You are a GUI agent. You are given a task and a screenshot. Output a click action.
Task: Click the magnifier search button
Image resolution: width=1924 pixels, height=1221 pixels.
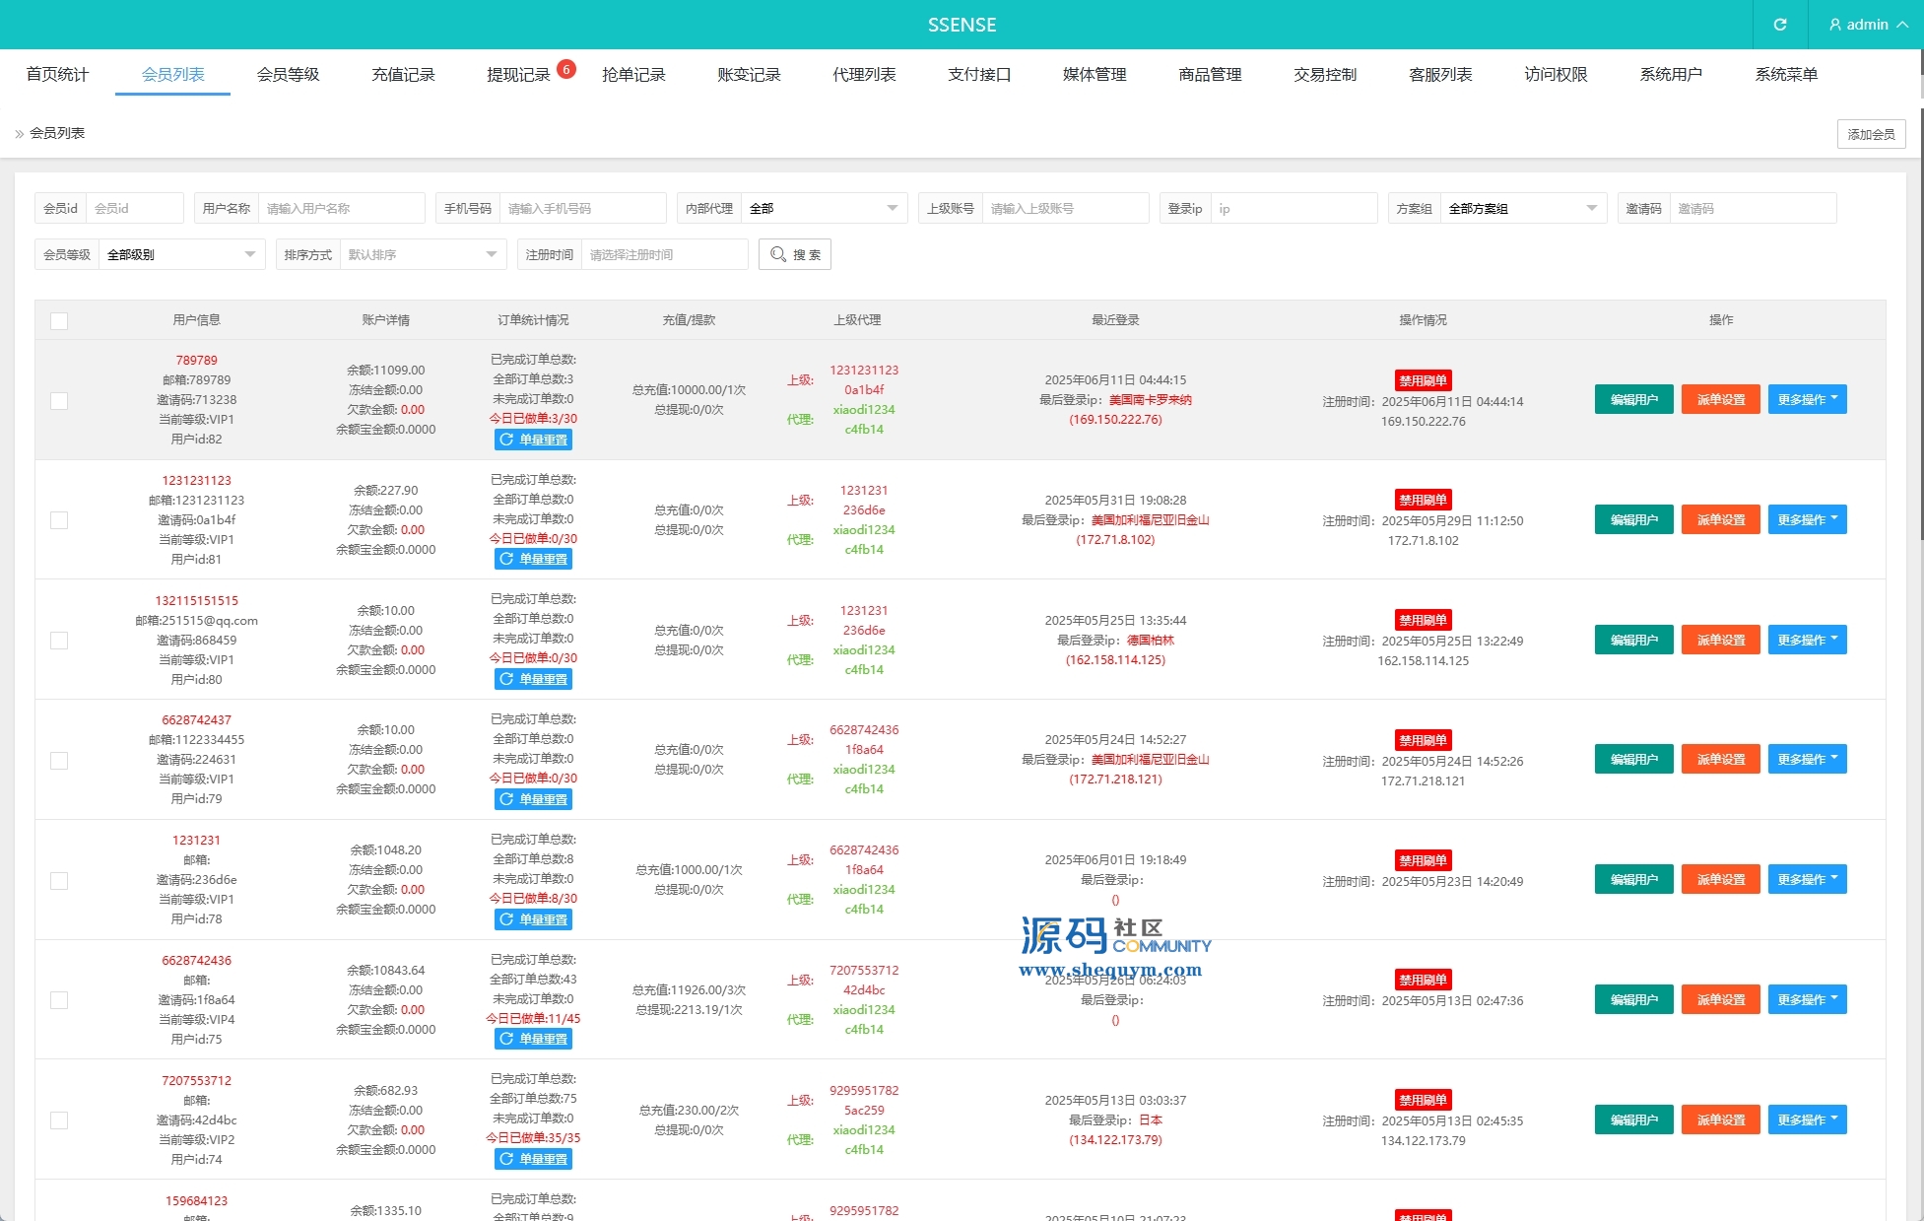[794, 254]
